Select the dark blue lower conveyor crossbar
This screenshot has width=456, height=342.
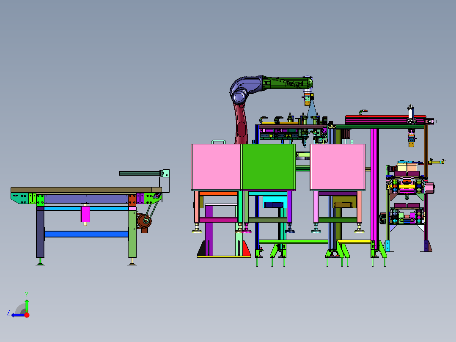86,234
